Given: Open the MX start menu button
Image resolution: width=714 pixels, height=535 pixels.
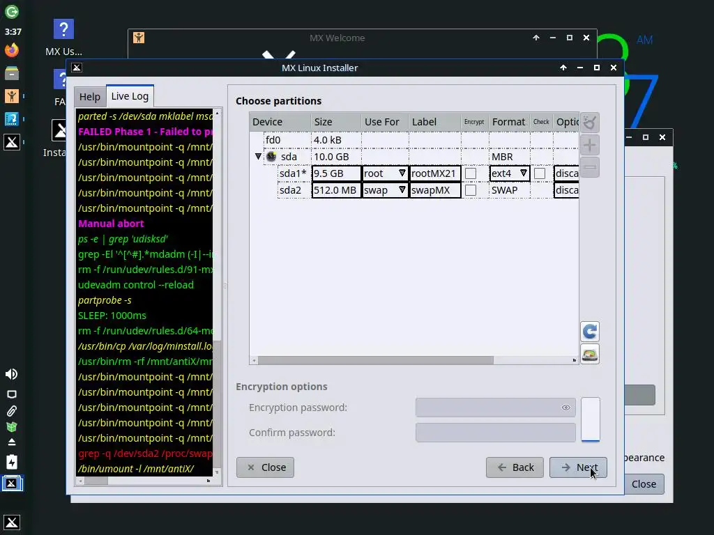Looking at the screenshot, I should pos(12,522).
